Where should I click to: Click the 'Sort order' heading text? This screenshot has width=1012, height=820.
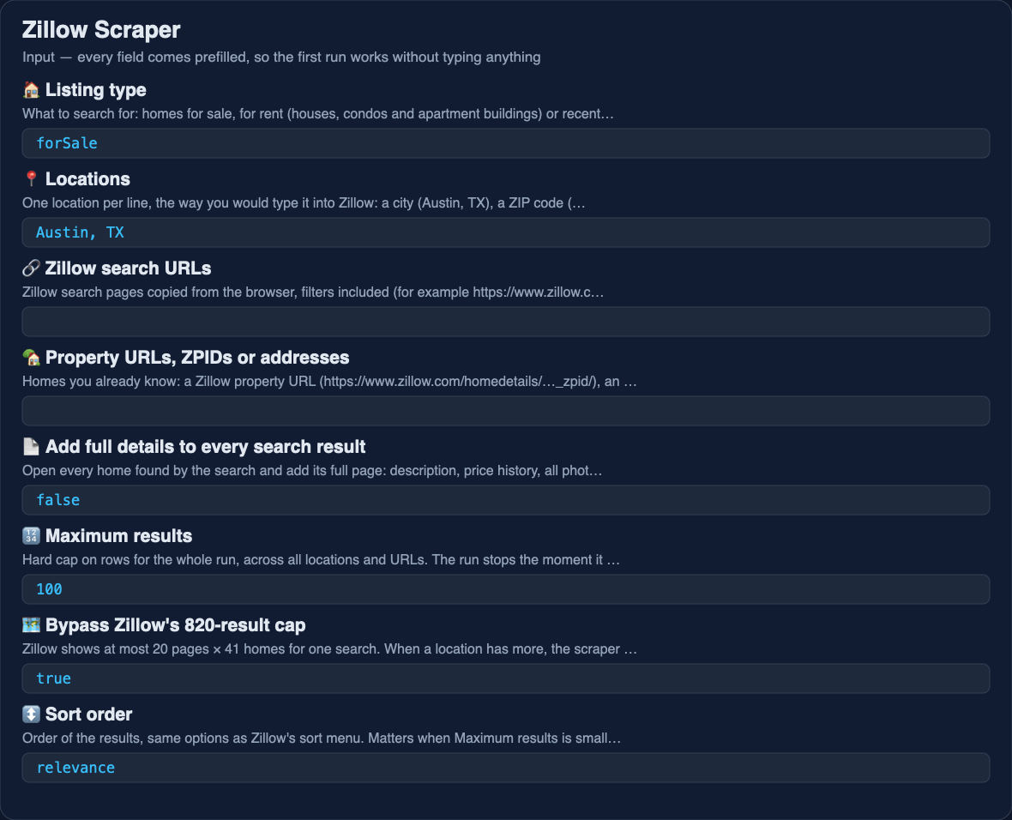coord(88,714)
